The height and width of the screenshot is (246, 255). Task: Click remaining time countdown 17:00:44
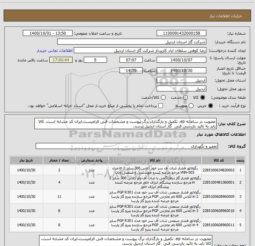[61, 60]
